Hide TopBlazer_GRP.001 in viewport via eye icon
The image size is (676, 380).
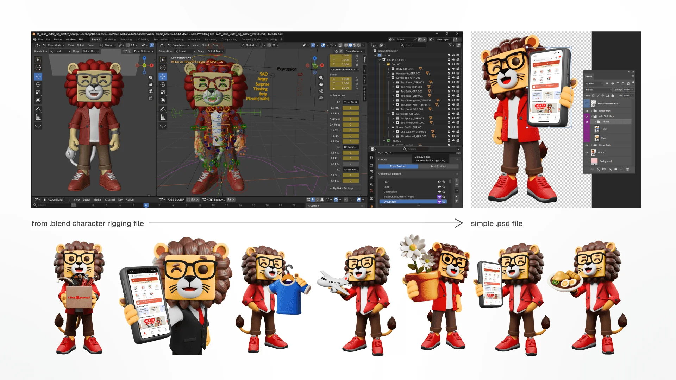coord(453,82)
